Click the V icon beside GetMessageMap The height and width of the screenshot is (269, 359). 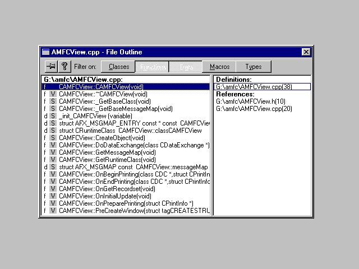53,152
